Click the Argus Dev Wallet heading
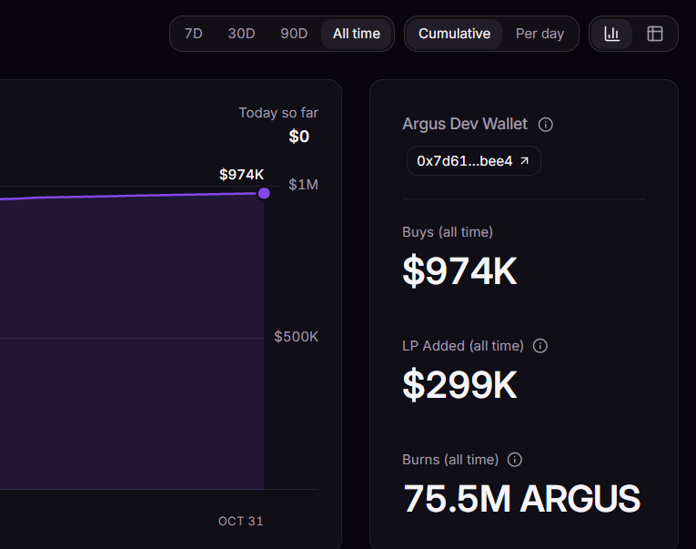 pyautogui.click(x=465, y=124)
